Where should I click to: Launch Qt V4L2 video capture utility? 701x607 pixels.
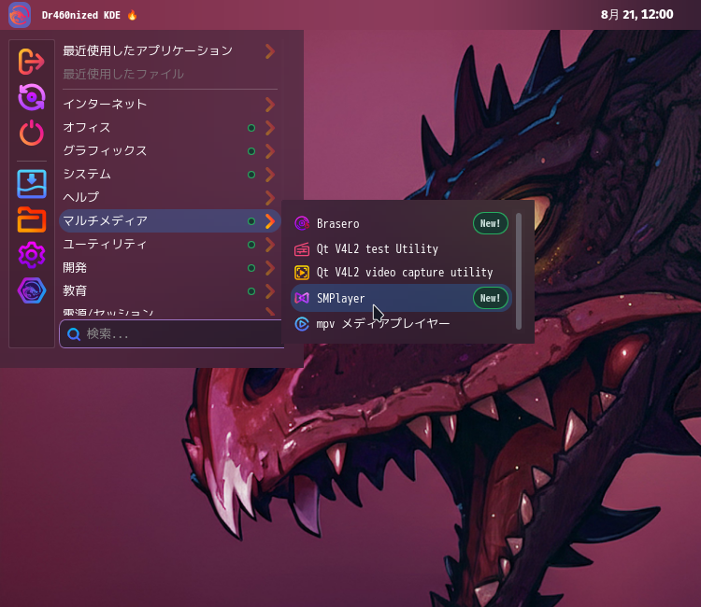pos(401,273)
